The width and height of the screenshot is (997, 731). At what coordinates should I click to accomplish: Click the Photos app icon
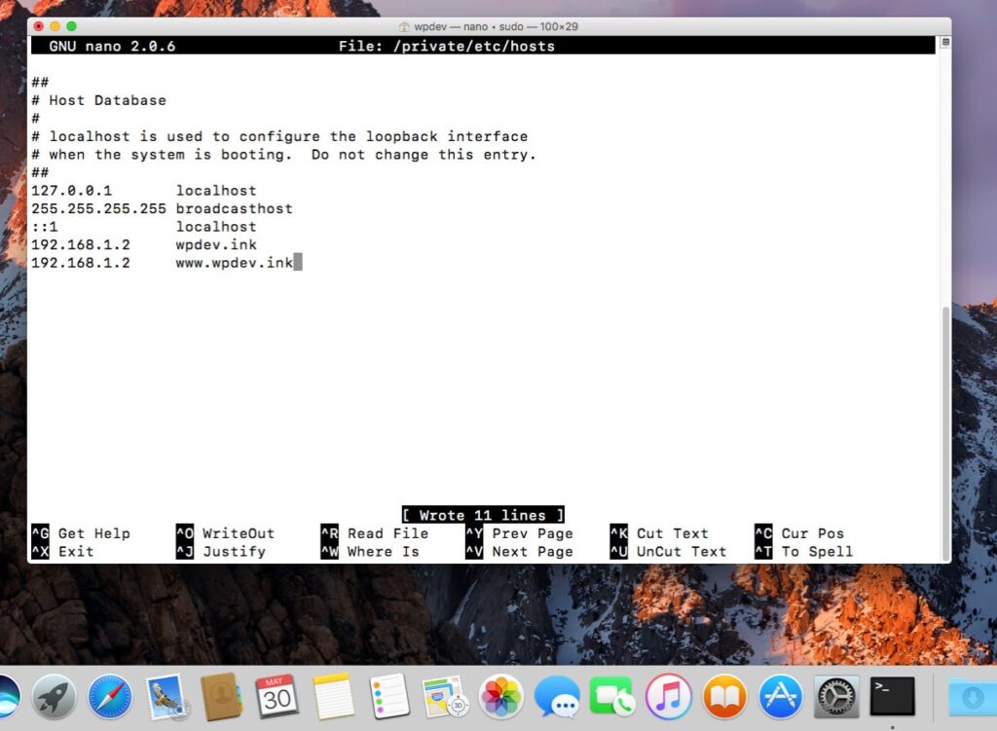click(x=501, y=697)
